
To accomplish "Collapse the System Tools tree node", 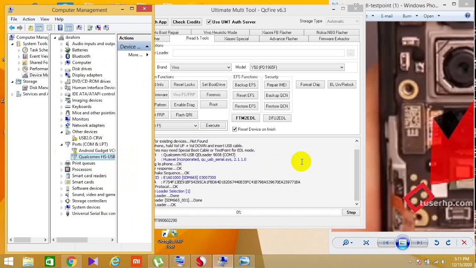I will (x=12, y=44).
